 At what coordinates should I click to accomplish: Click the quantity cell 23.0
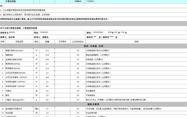47,68
